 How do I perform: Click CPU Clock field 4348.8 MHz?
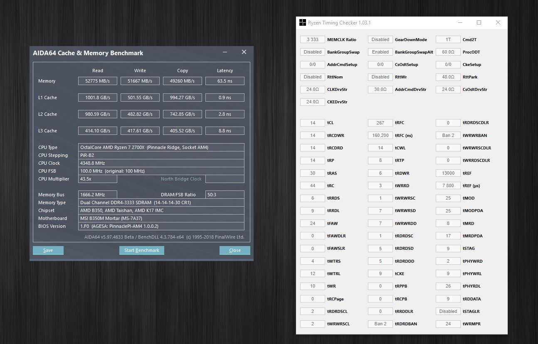(161, 163)
